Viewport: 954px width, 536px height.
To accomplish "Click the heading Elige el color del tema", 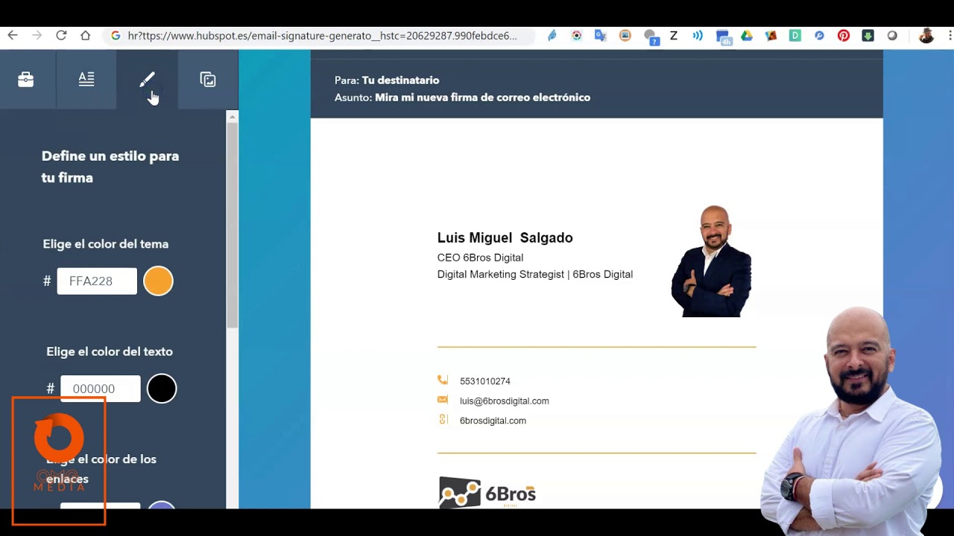I will 106,244.
